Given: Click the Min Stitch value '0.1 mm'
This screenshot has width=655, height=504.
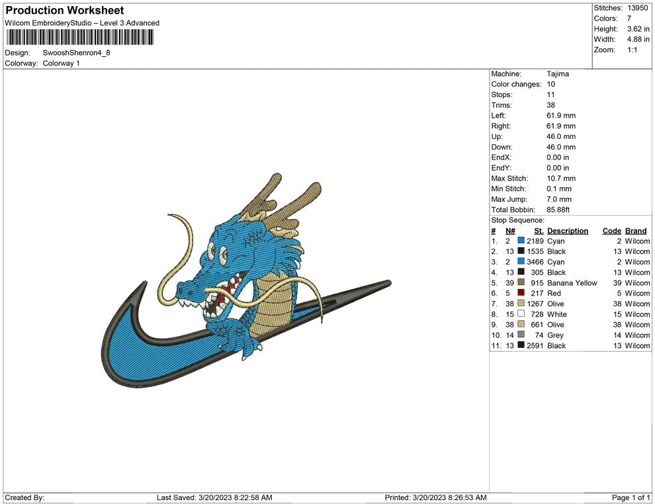Looking at the screenshot, I should [559, 189].
